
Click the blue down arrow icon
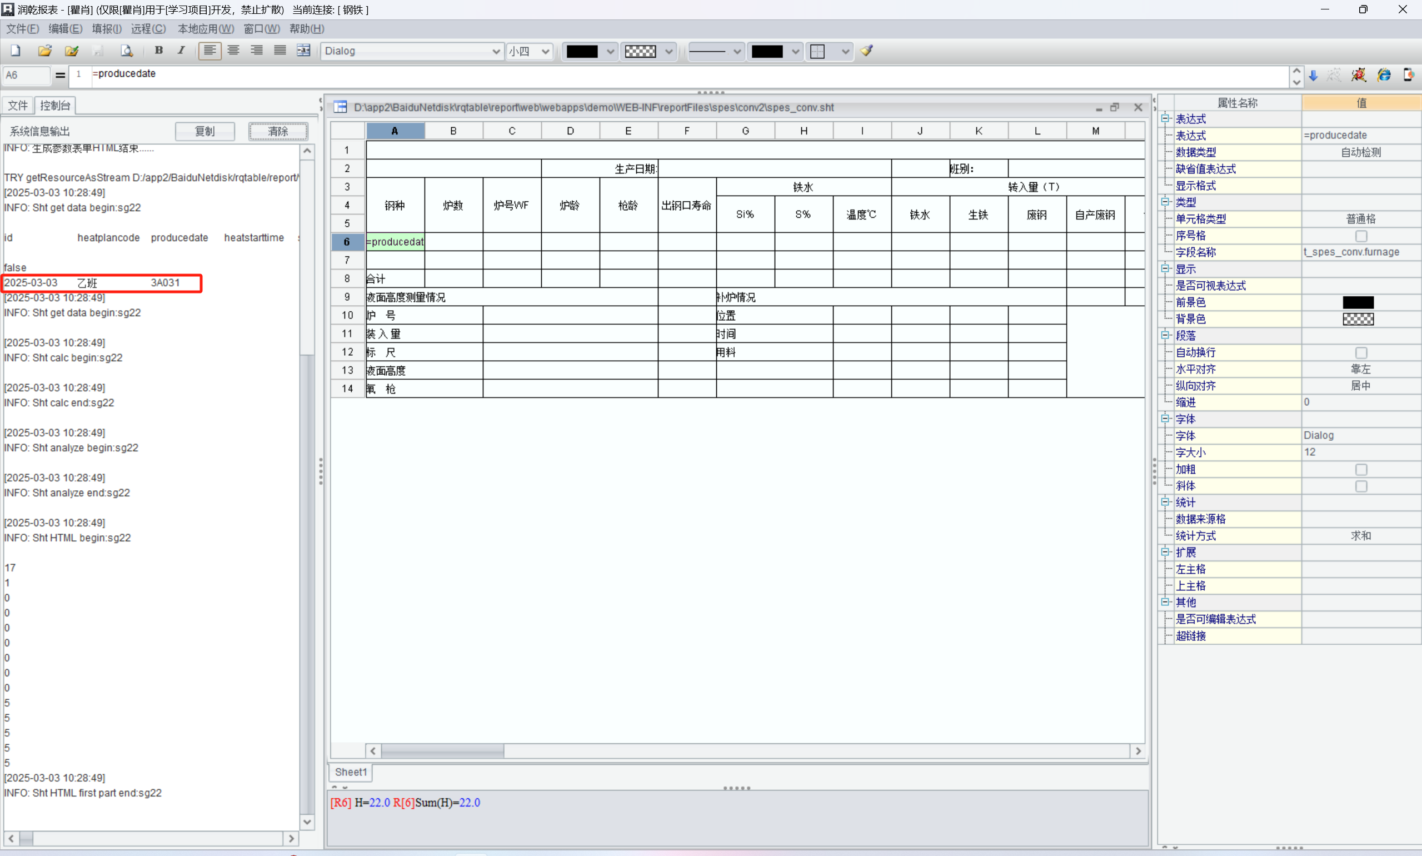1314,75
